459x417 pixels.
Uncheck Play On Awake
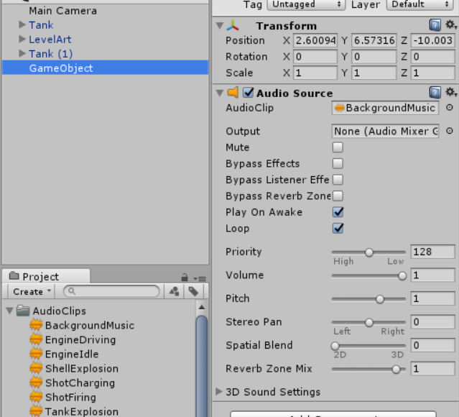coord(338,212)
